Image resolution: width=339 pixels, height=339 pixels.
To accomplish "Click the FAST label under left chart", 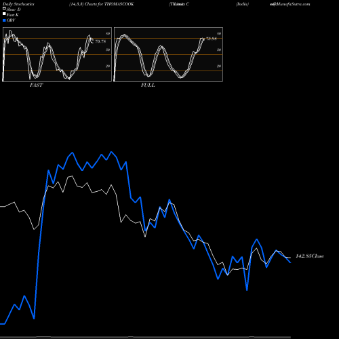I will (x=36, y=85).
